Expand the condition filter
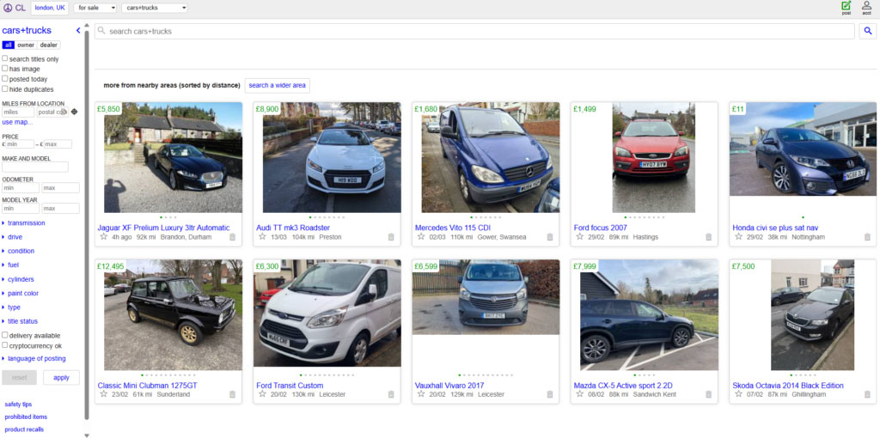 pos(18,251)
